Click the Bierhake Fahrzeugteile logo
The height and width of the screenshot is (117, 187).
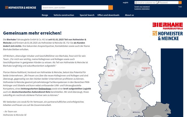pyautogui.click(x=168, y=26)
